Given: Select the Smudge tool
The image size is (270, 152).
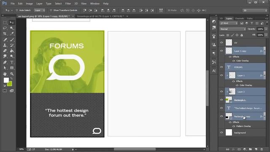Looking at the screenshot, I should (x=5, y=56).
